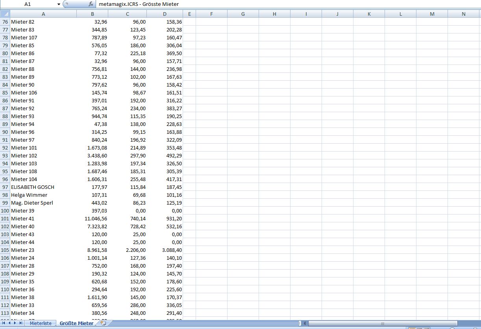Select row 97 header
Screen dimensions: 481x329
click(x=5, y=187)
